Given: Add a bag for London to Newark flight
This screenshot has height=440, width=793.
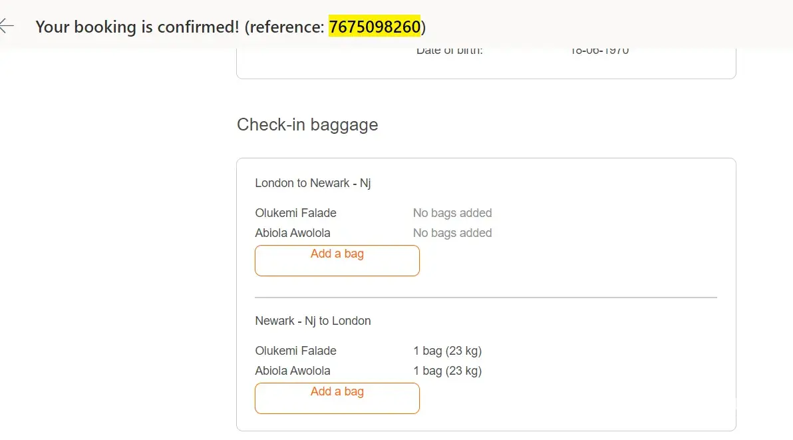Looking at the screenshot, I should (337, 260).
